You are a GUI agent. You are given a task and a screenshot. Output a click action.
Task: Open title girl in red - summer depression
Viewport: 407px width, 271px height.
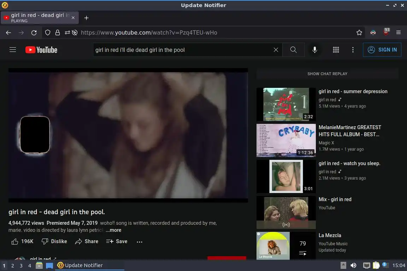click(353, 91)
